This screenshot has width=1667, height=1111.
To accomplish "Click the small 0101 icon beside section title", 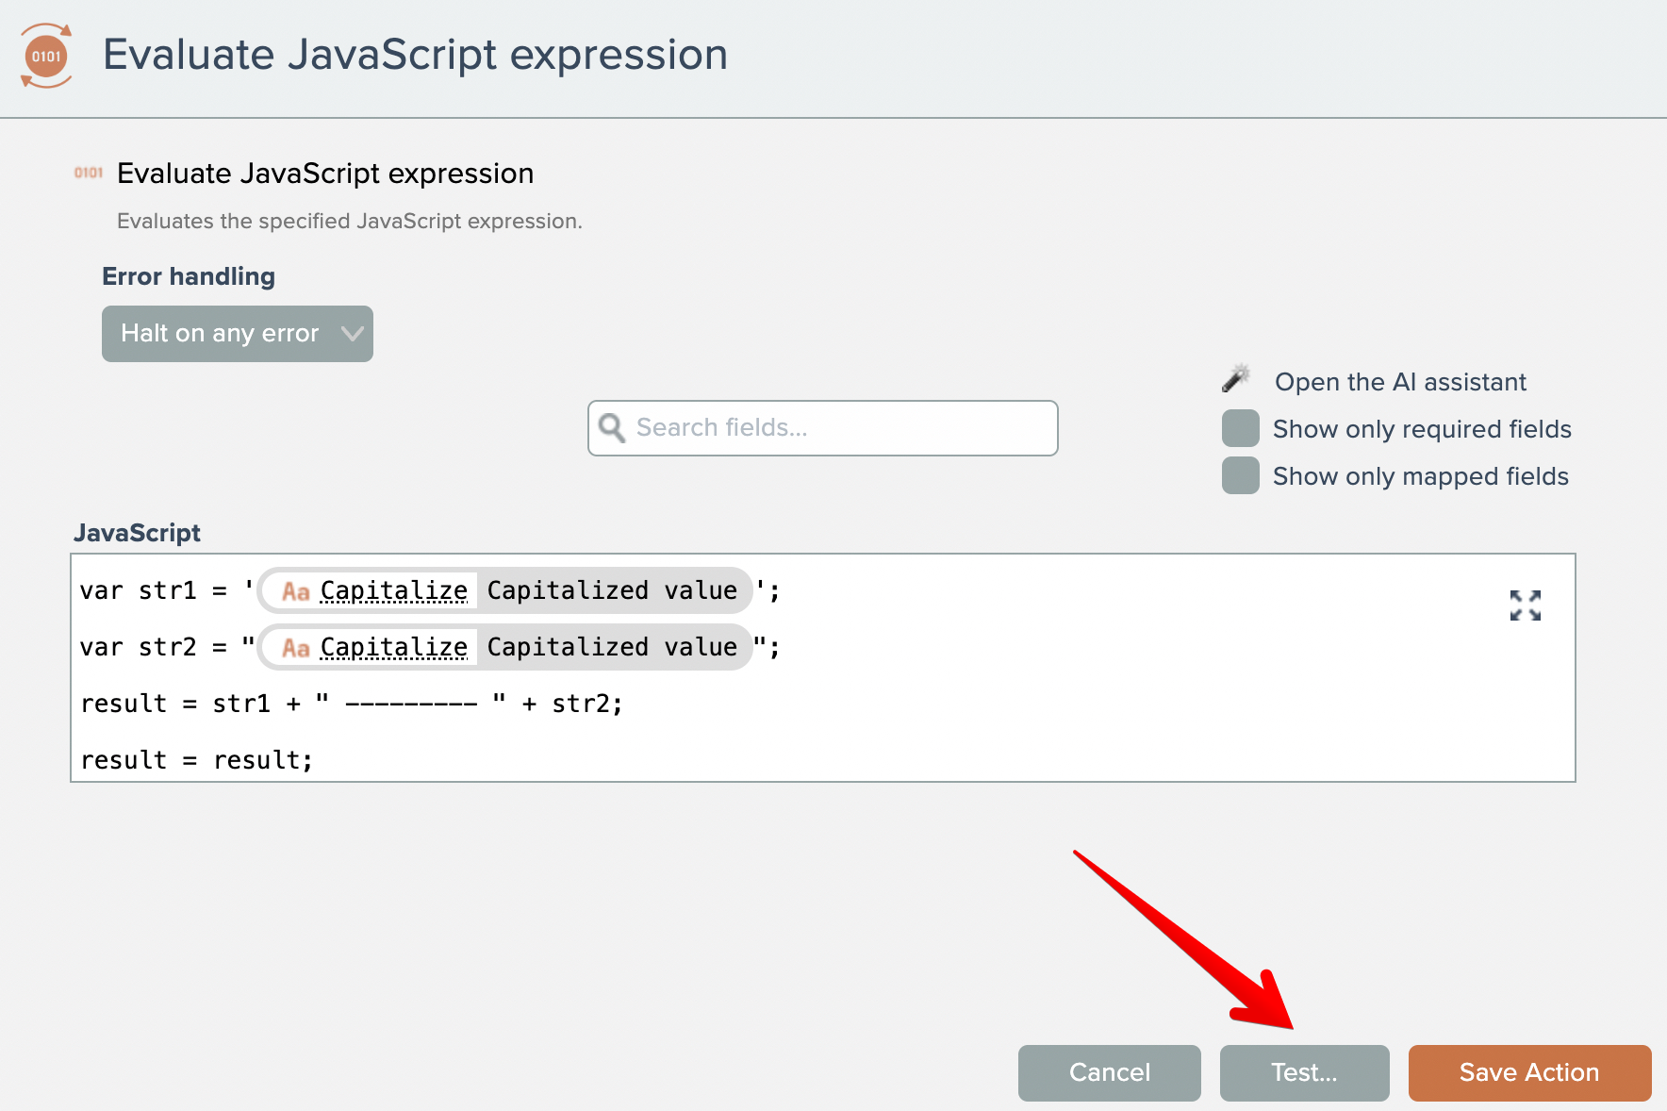I will [x=89, y=173].
